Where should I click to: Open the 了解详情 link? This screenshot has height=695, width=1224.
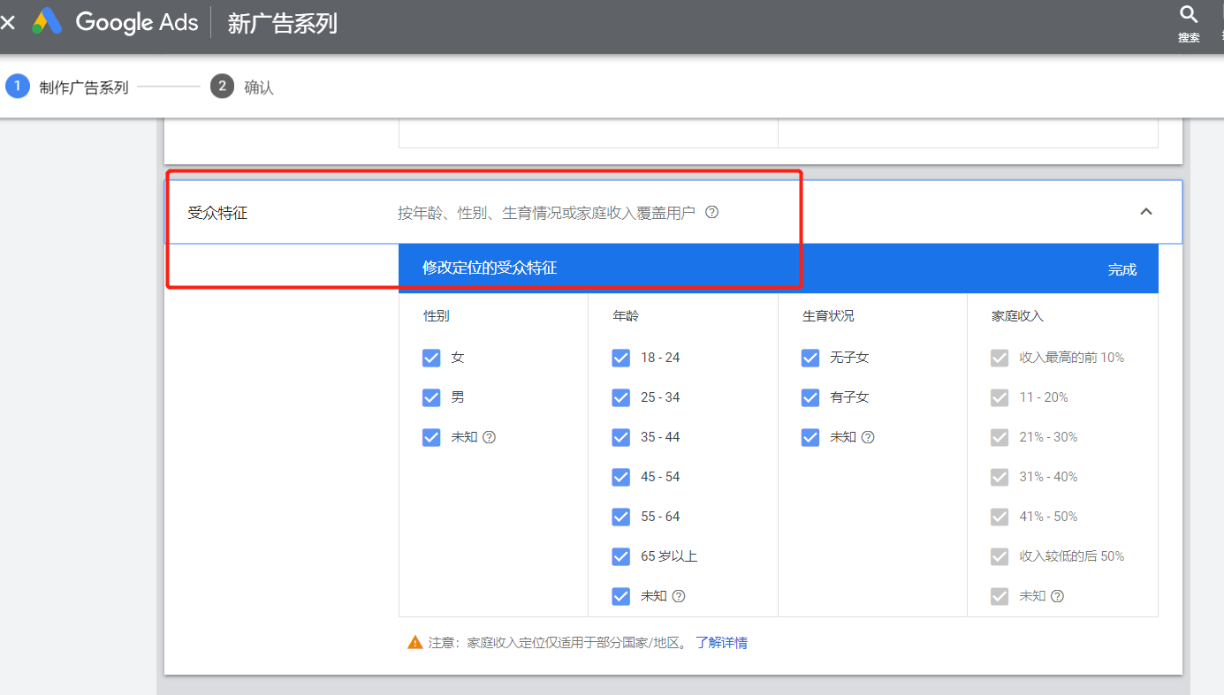tap(721, 642)
